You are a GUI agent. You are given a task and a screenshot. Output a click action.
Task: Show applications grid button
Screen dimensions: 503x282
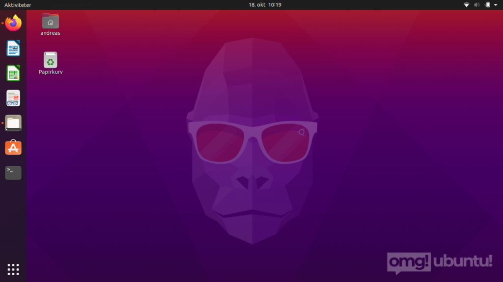click(13, 270)
